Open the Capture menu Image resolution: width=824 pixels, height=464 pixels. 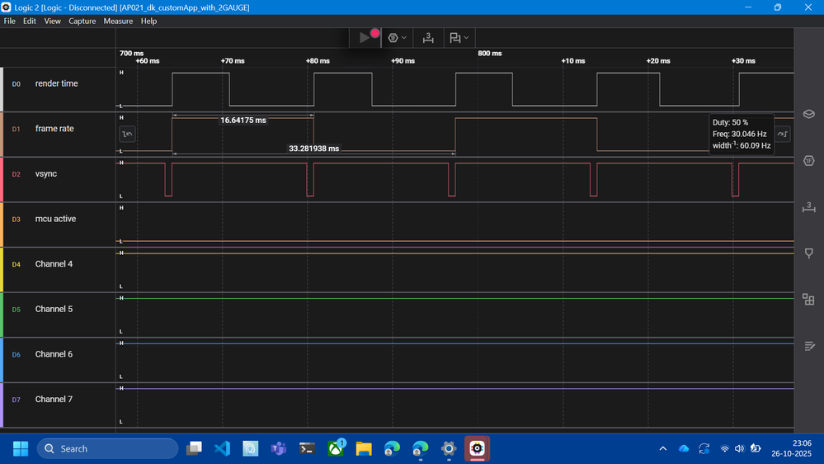tap(82, 21)
